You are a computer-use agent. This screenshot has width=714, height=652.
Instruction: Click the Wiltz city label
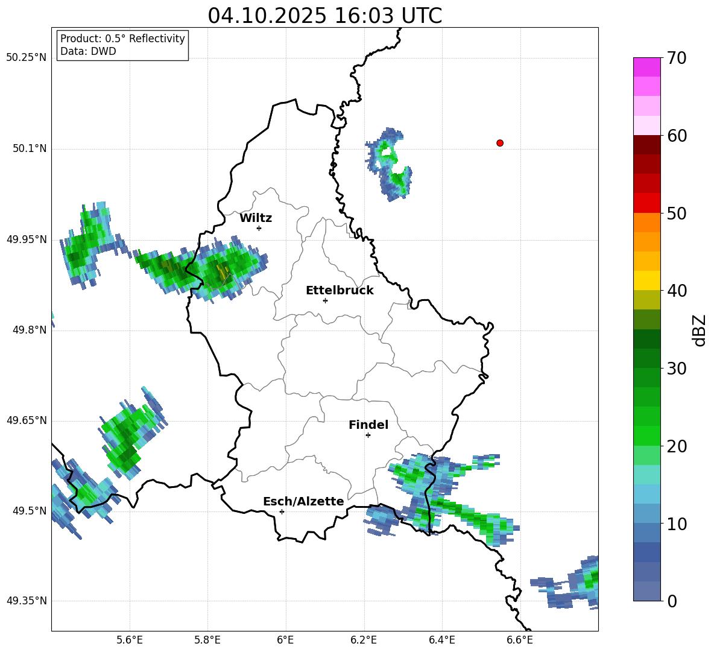pos(256,218)
